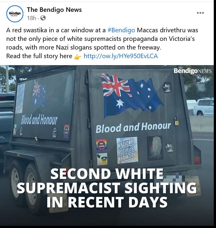The width and height of the screenshot is (216, 228).
Task: Click the globe public audience icon
Action: click(43, 18)
